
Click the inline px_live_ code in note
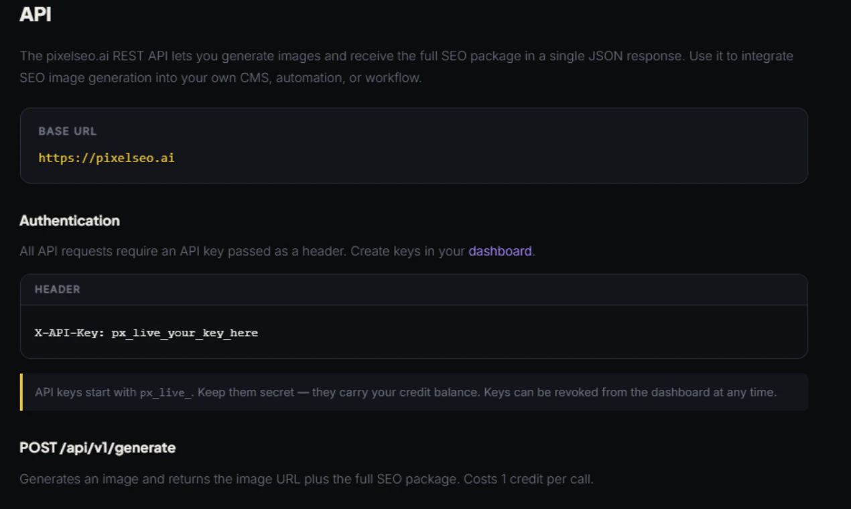click(166, 392)
